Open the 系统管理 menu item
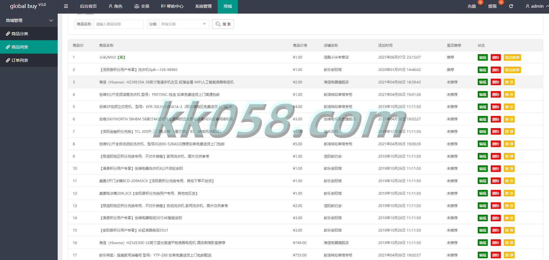The image size is (549, 260). [x=204, y=7]
